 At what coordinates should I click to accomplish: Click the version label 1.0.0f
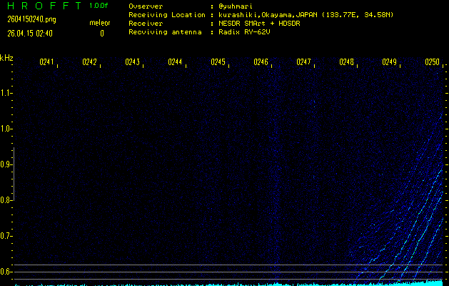click(x=99, y=6)
